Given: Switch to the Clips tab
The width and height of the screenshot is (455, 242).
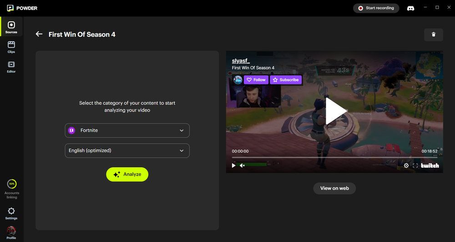Looking at the screenshot, I should (11, 47).
